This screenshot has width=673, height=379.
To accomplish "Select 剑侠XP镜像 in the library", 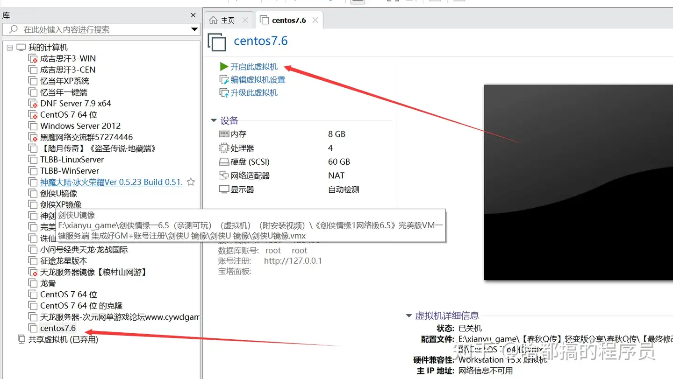I will click(61, 204).
